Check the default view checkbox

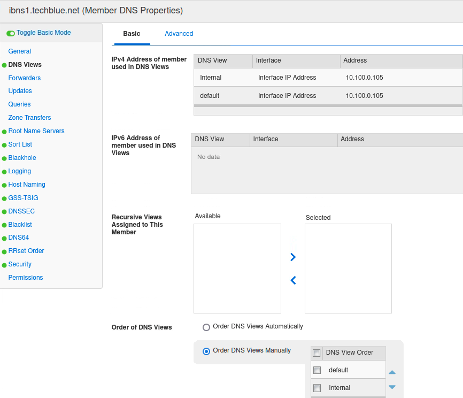(x=317, y=370)
